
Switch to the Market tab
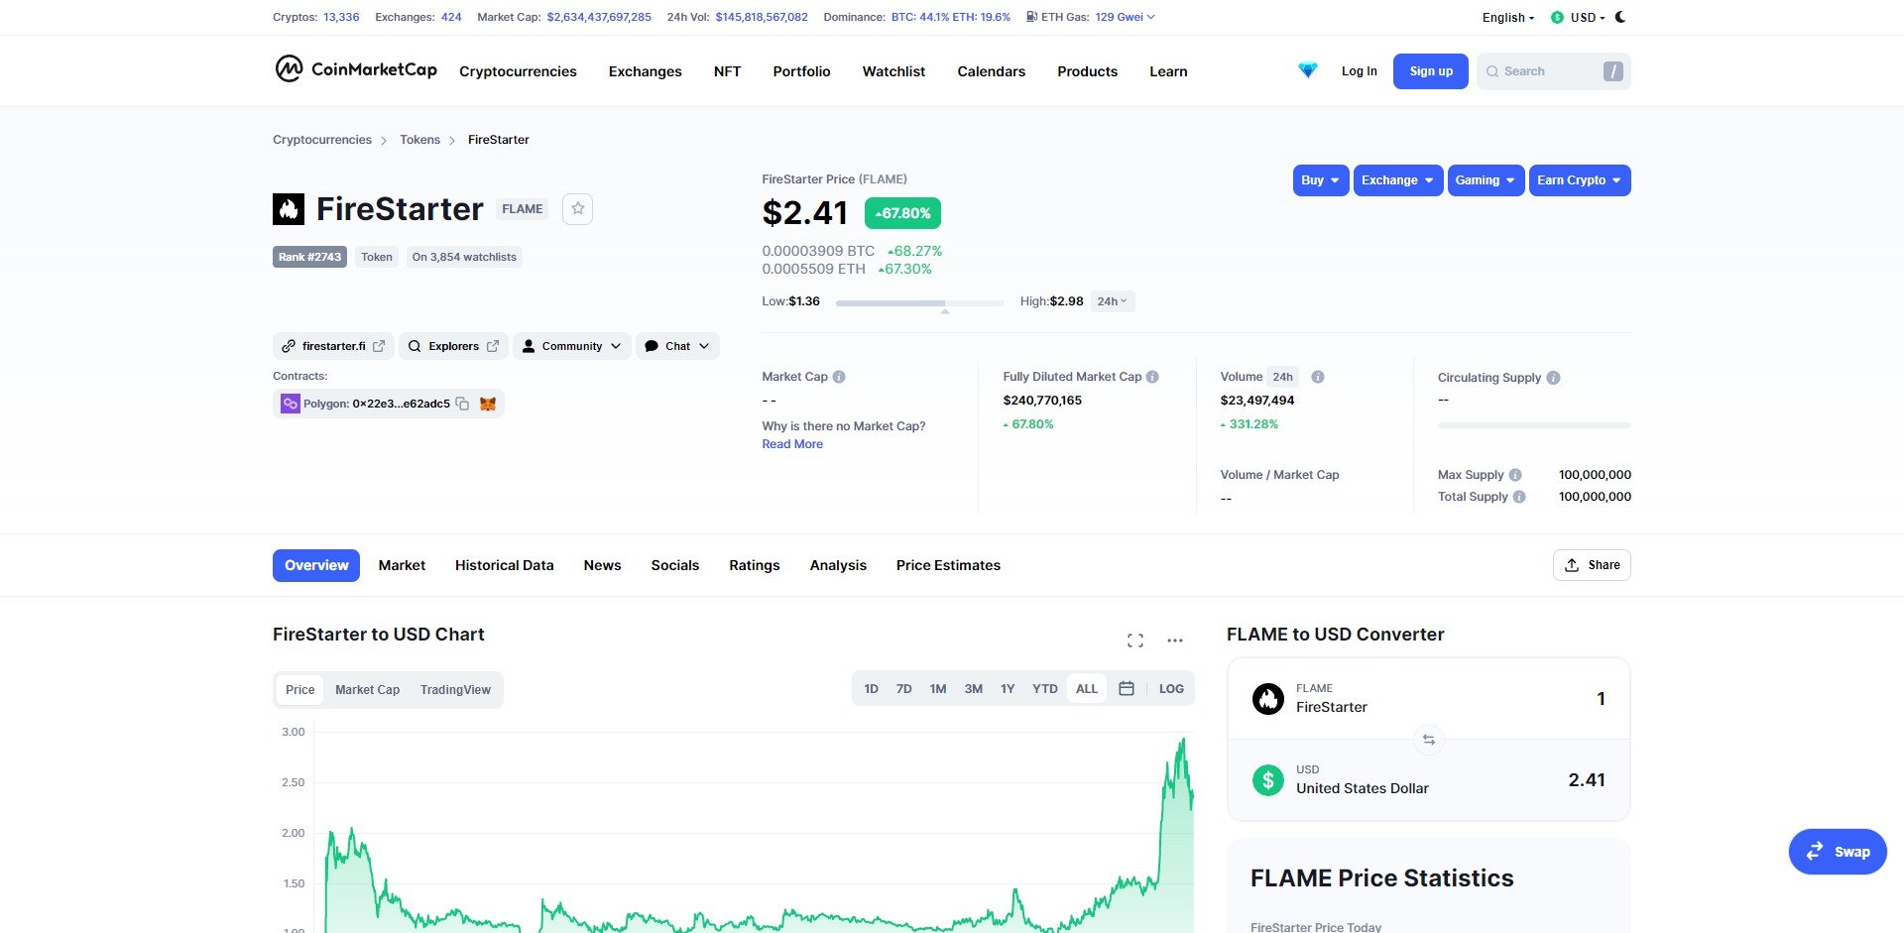(x=402, y=565)
